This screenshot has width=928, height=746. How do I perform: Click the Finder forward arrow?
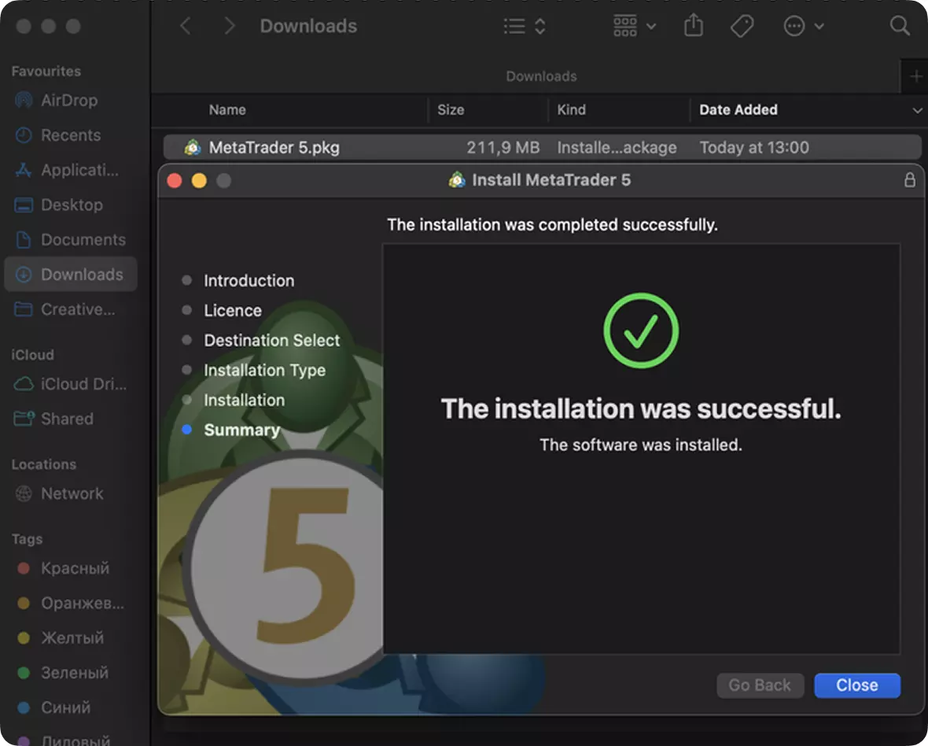click(229, 26)
